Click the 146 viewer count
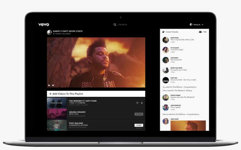Image resolution: width=241 pixels, height=150 pixels. tap(205, 32)
